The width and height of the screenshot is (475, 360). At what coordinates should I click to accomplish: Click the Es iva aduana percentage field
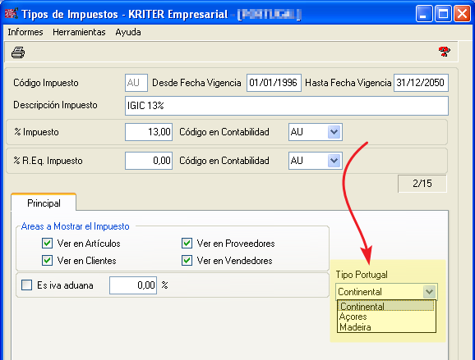(133, 285)
